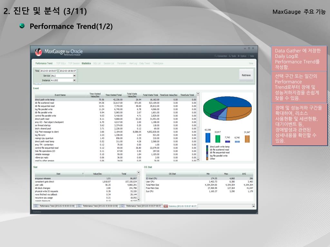Click the MaxGauge swirl logo
This screenshot has height=247, width=330.
click(38, 52)
